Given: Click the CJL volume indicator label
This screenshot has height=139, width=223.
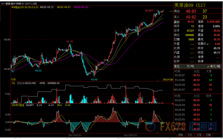Looking at the screenshot, I should click(13, 83).
